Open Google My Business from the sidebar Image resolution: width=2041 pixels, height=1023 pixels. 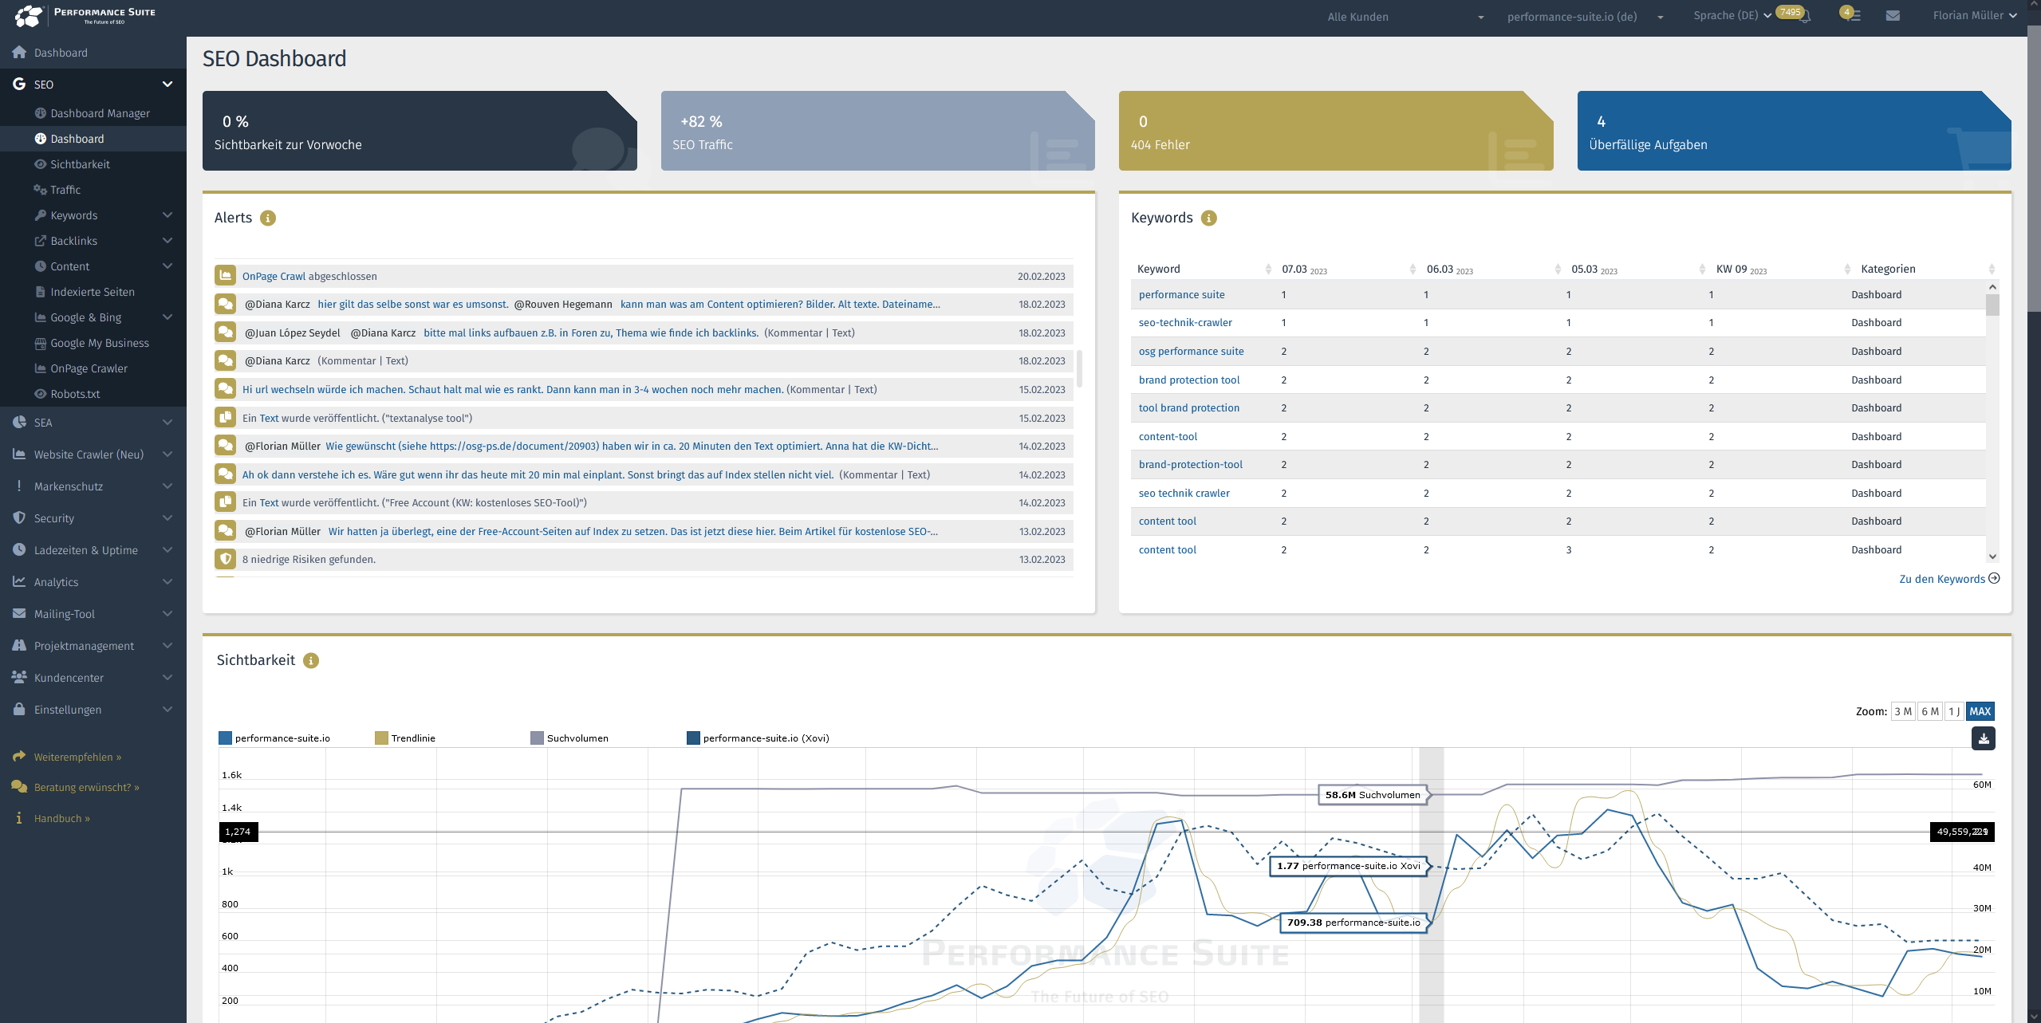pos(100,343)
